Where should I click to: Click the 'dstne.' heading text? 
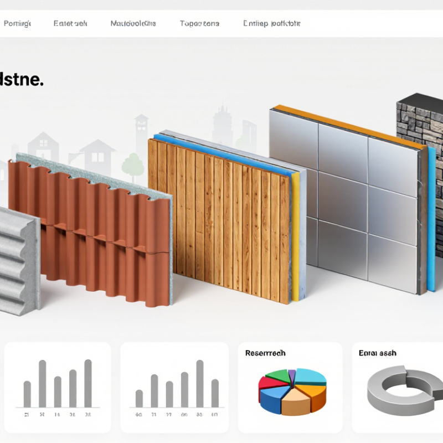pos(22,79)
